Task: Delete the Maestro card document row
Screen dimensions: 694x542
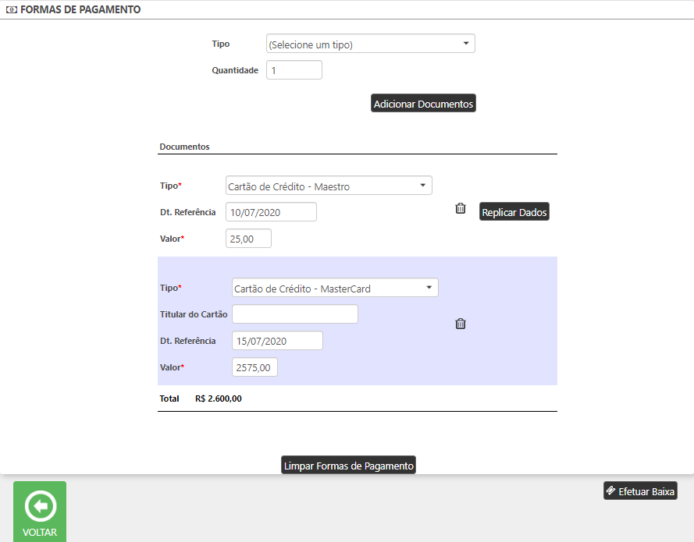Action: pyautogui.click(x=461, y=208)
